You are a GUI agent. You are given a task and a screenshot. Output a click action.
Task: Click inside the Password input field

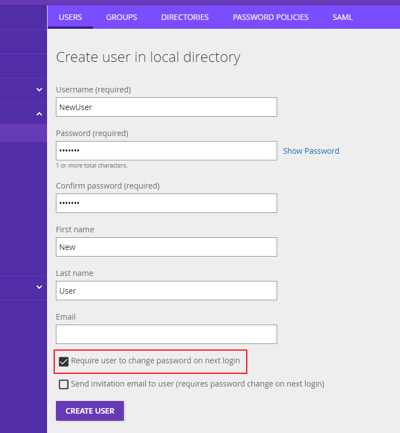pyautogui.click(x=166, y=151)
